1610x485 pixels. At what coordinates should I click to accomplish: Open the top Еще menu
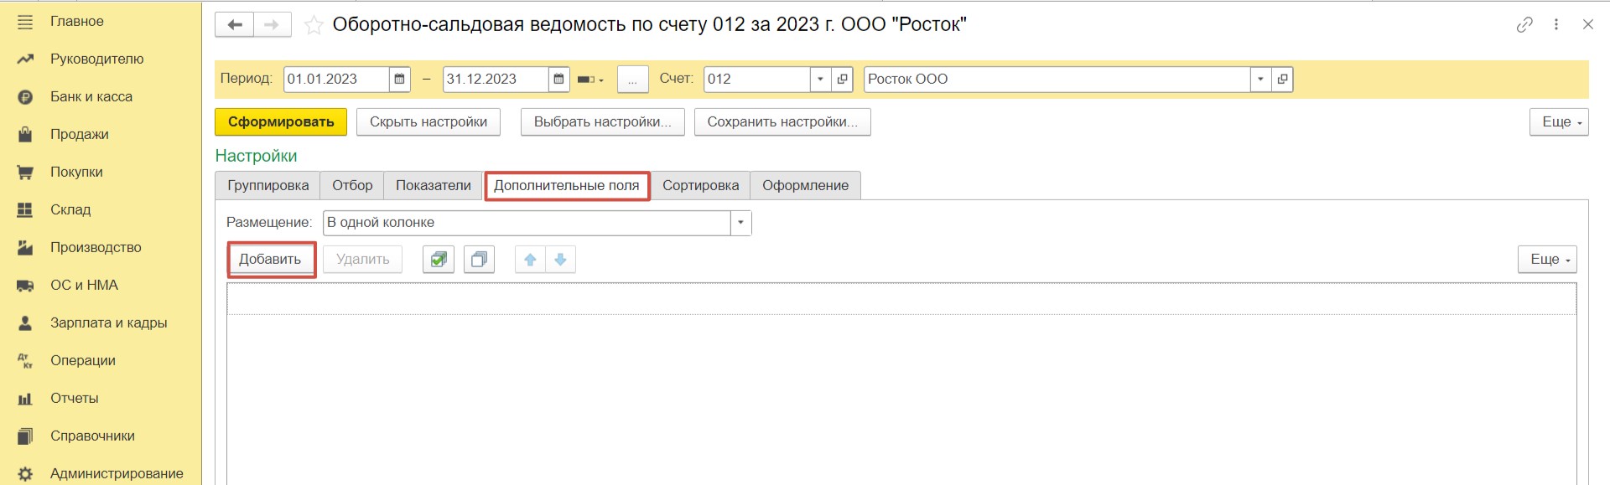(1559, 122)
